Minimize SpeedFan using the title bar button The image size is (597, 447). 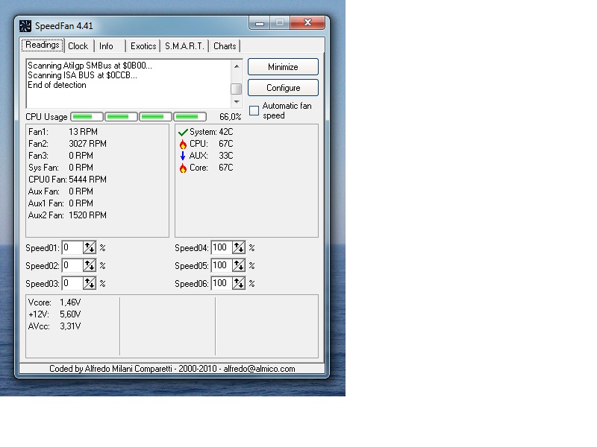[x=260, y=22]
